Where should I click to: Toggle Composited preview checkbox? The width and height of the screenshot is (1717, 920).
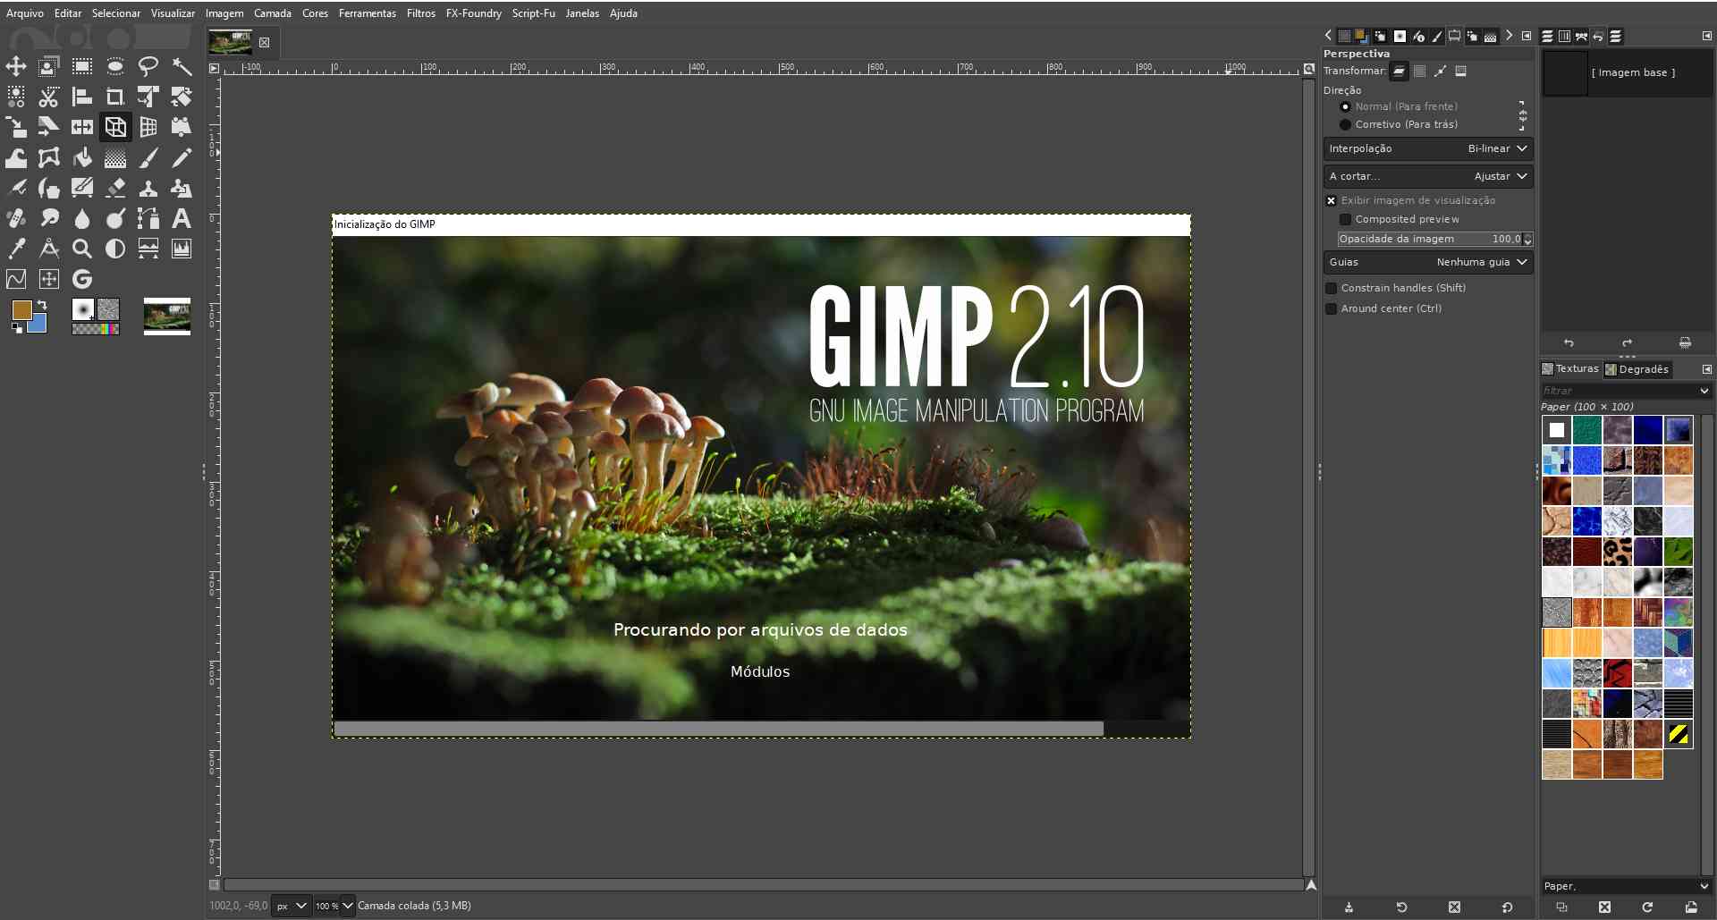(x=1345, y=219)
